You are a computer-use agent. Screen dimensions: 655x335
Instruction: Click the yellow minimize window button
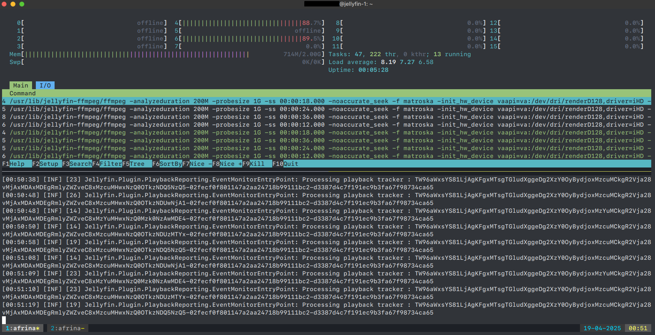13,4
